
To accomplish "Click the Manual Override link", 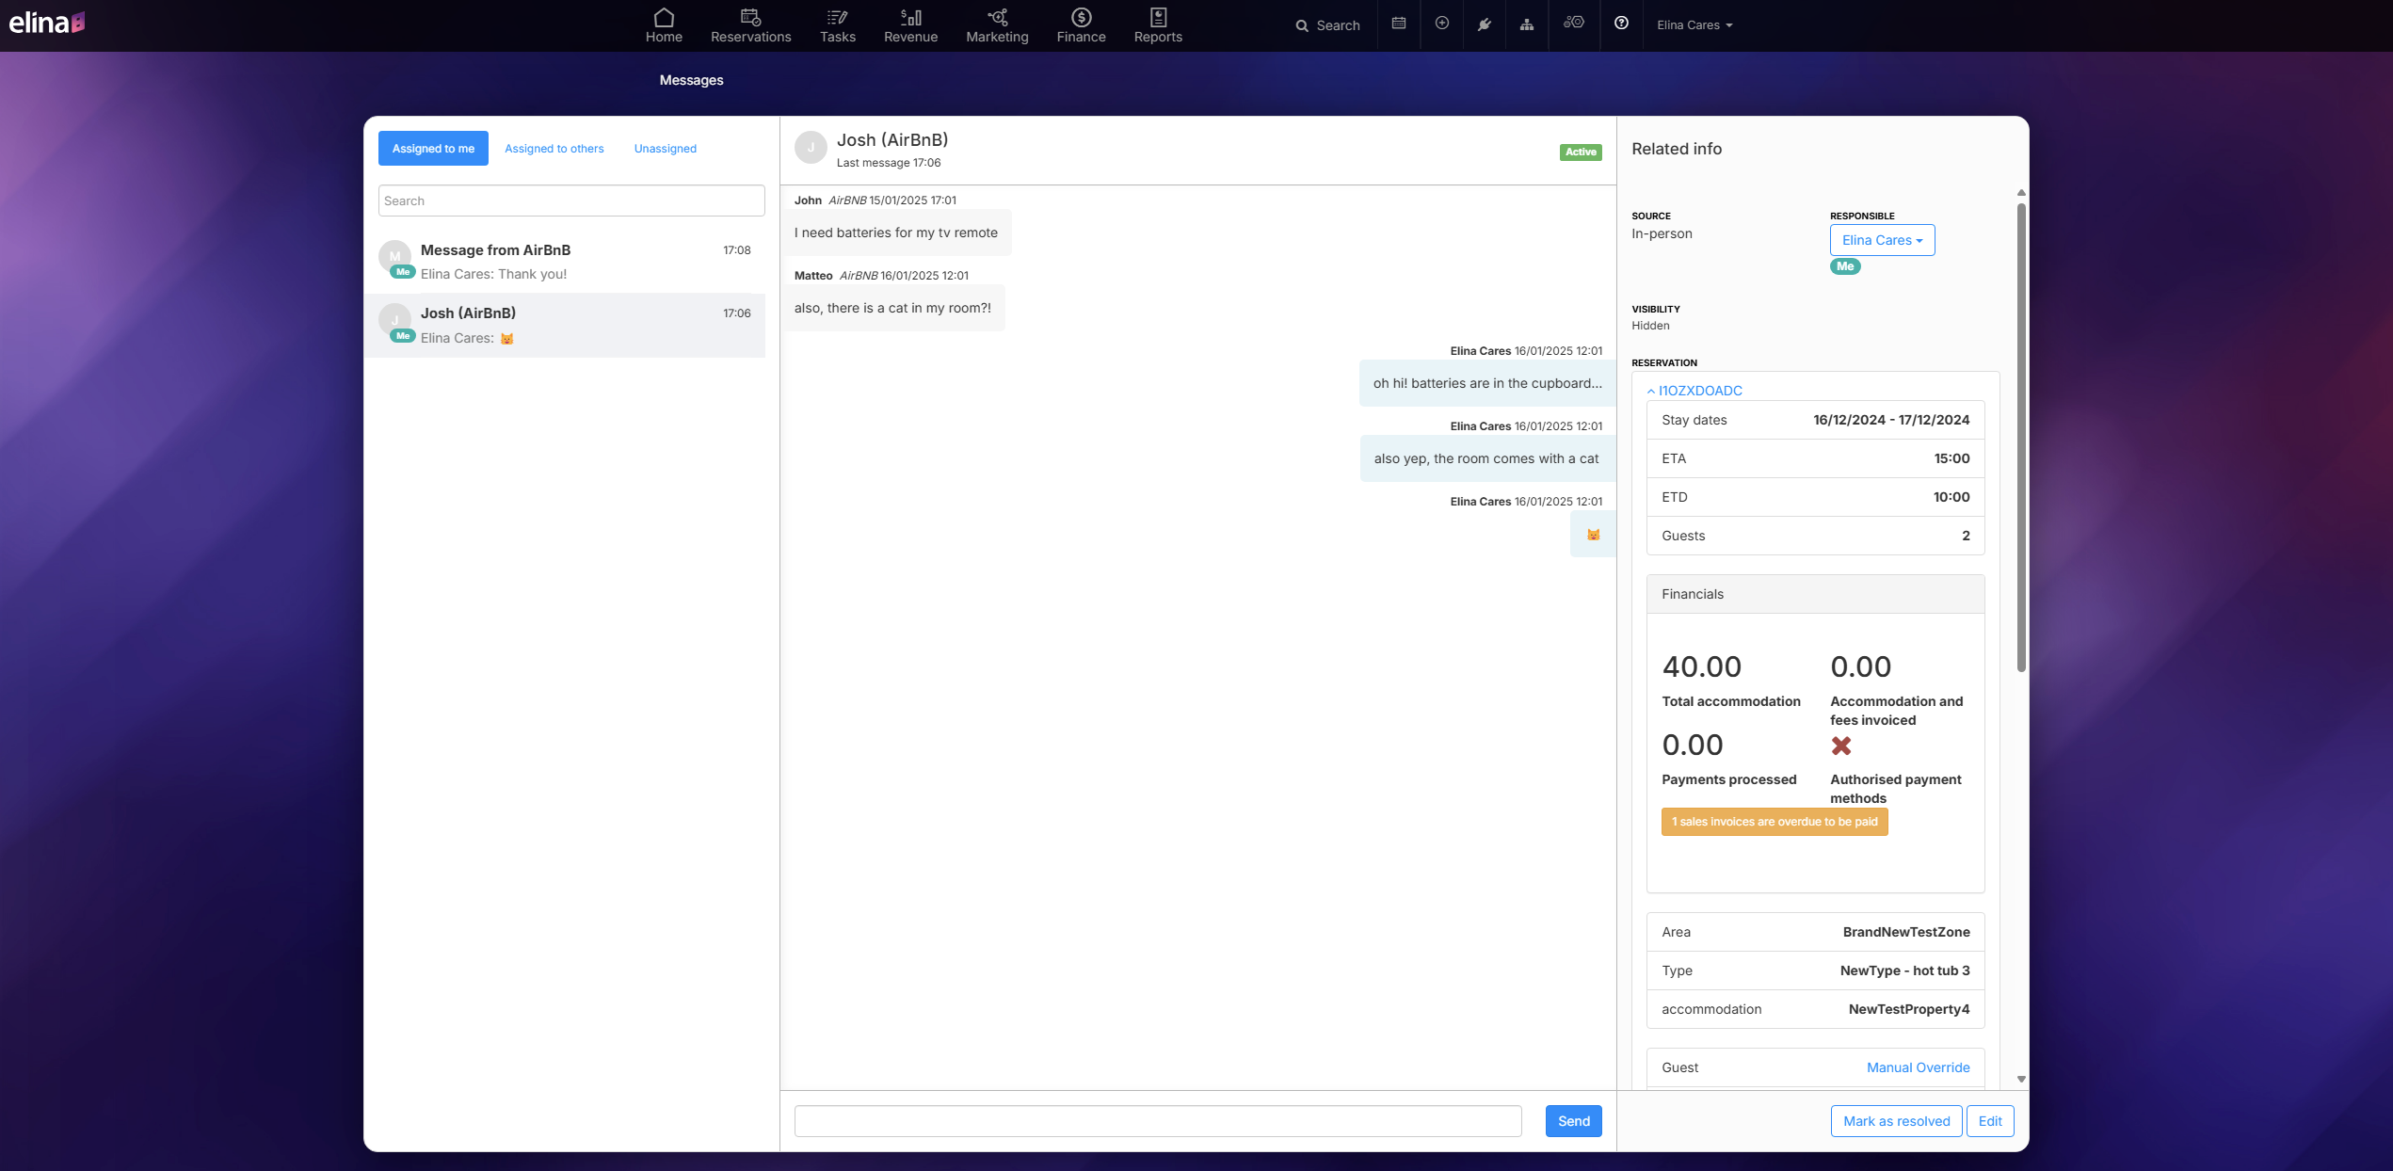I will coord(1918,1067).
